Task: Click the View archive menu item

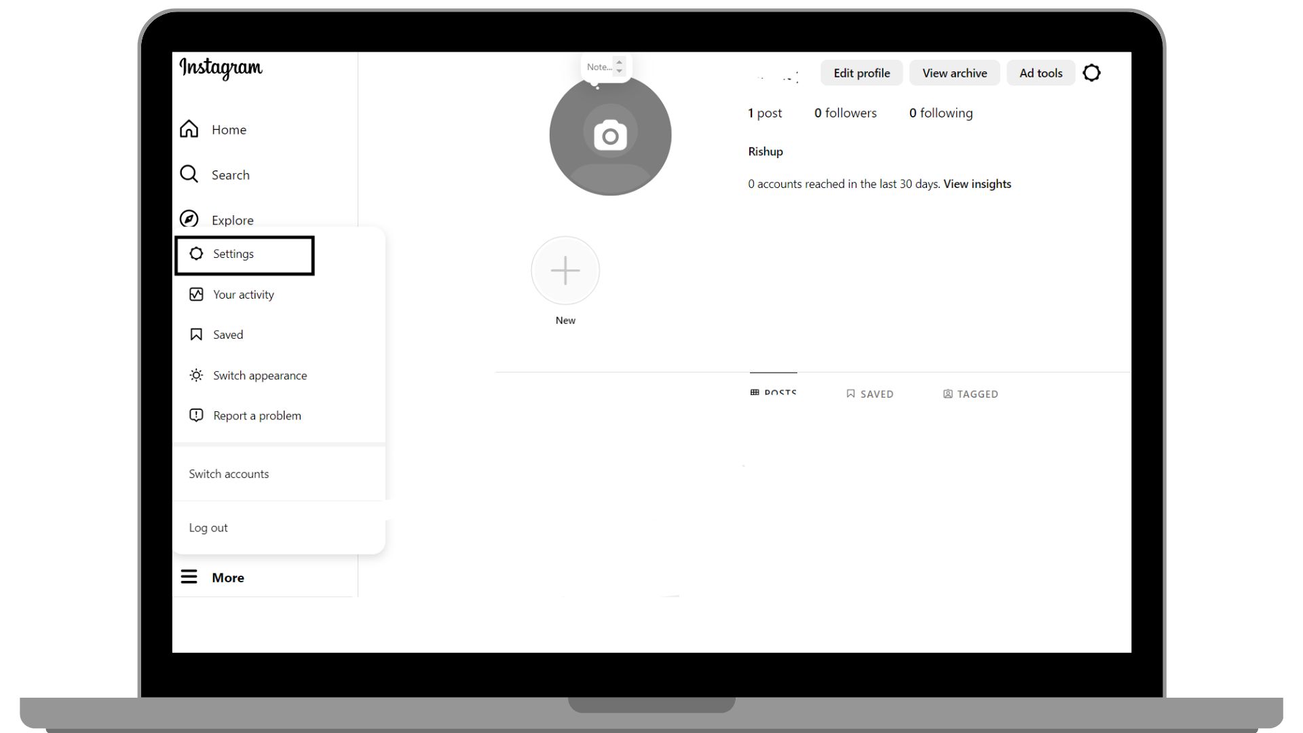Action: click(955, 73)
